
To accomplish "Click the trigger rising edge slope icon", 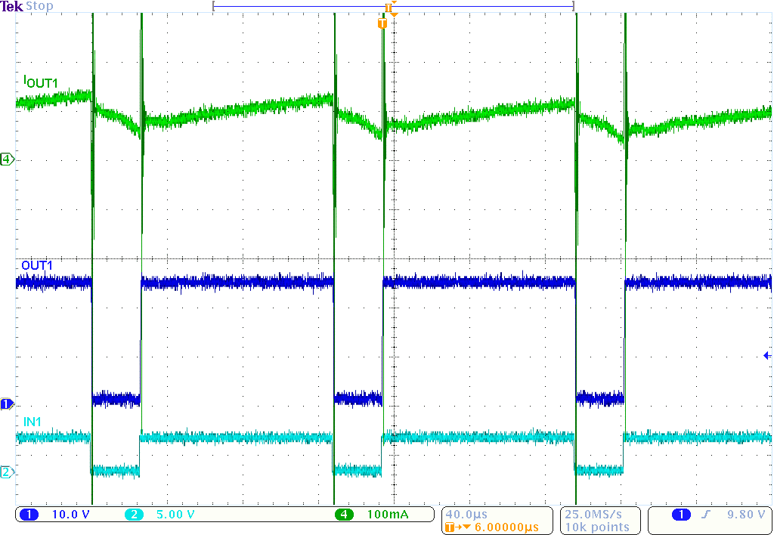I will 706,515.
